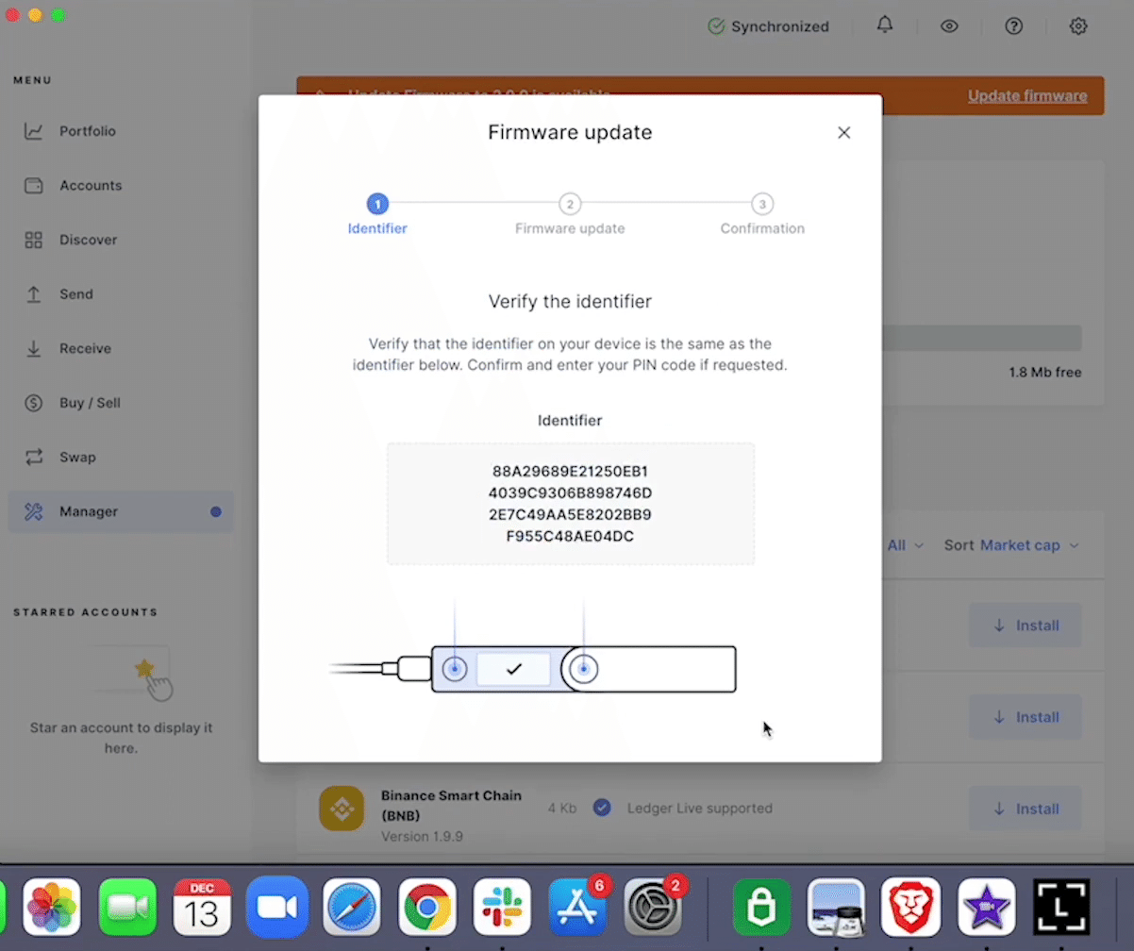
Task: Open Ledger Live from the dock
Action: coord(1062,908)
